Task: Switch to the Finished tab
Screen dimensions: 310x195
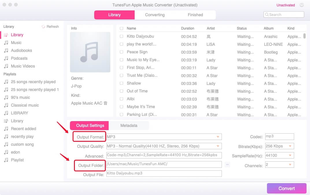Action: [195, 15]
